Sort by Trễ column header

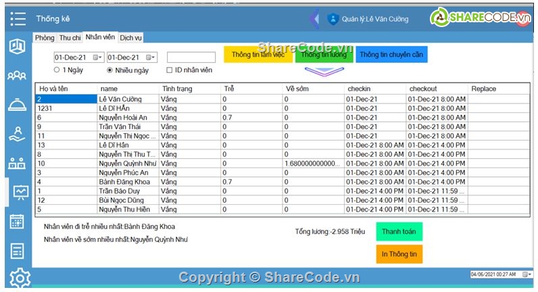click(x=251, y=89)
